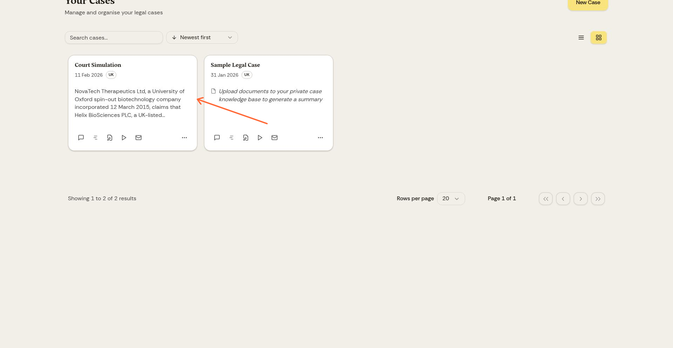
Task: Expand more options on Court Simulation card
Action: (x=184, y=138)
